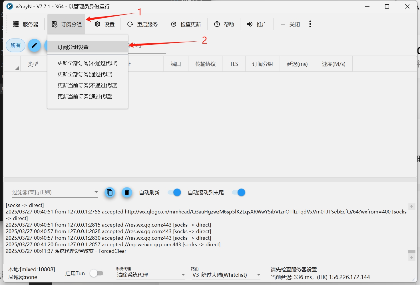Click 本地:[mixed:10808] status text
Screen dimensions: 420x285
coord(32,270)
